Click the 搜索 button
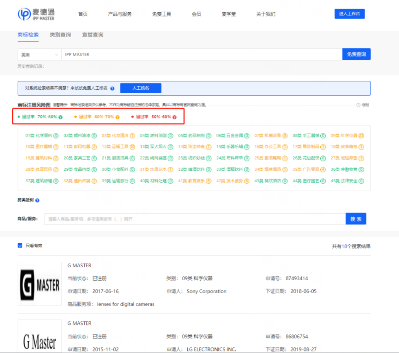Viewport: 399px width, 353px height. point(356,219)
